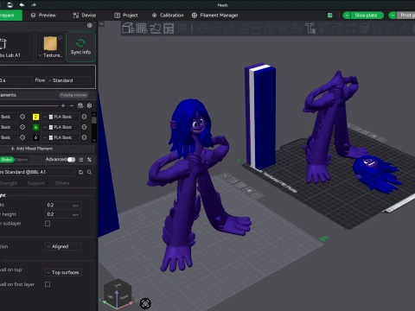The height and width of the screenshot is (311, 415).
Task: Click the view orientation cube
Action: pos(118,295)
